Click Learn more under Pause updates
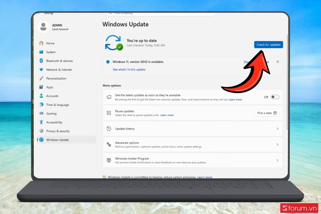Image resolution: width=321 pixels, height=214 pixels. tap(167, 115)
